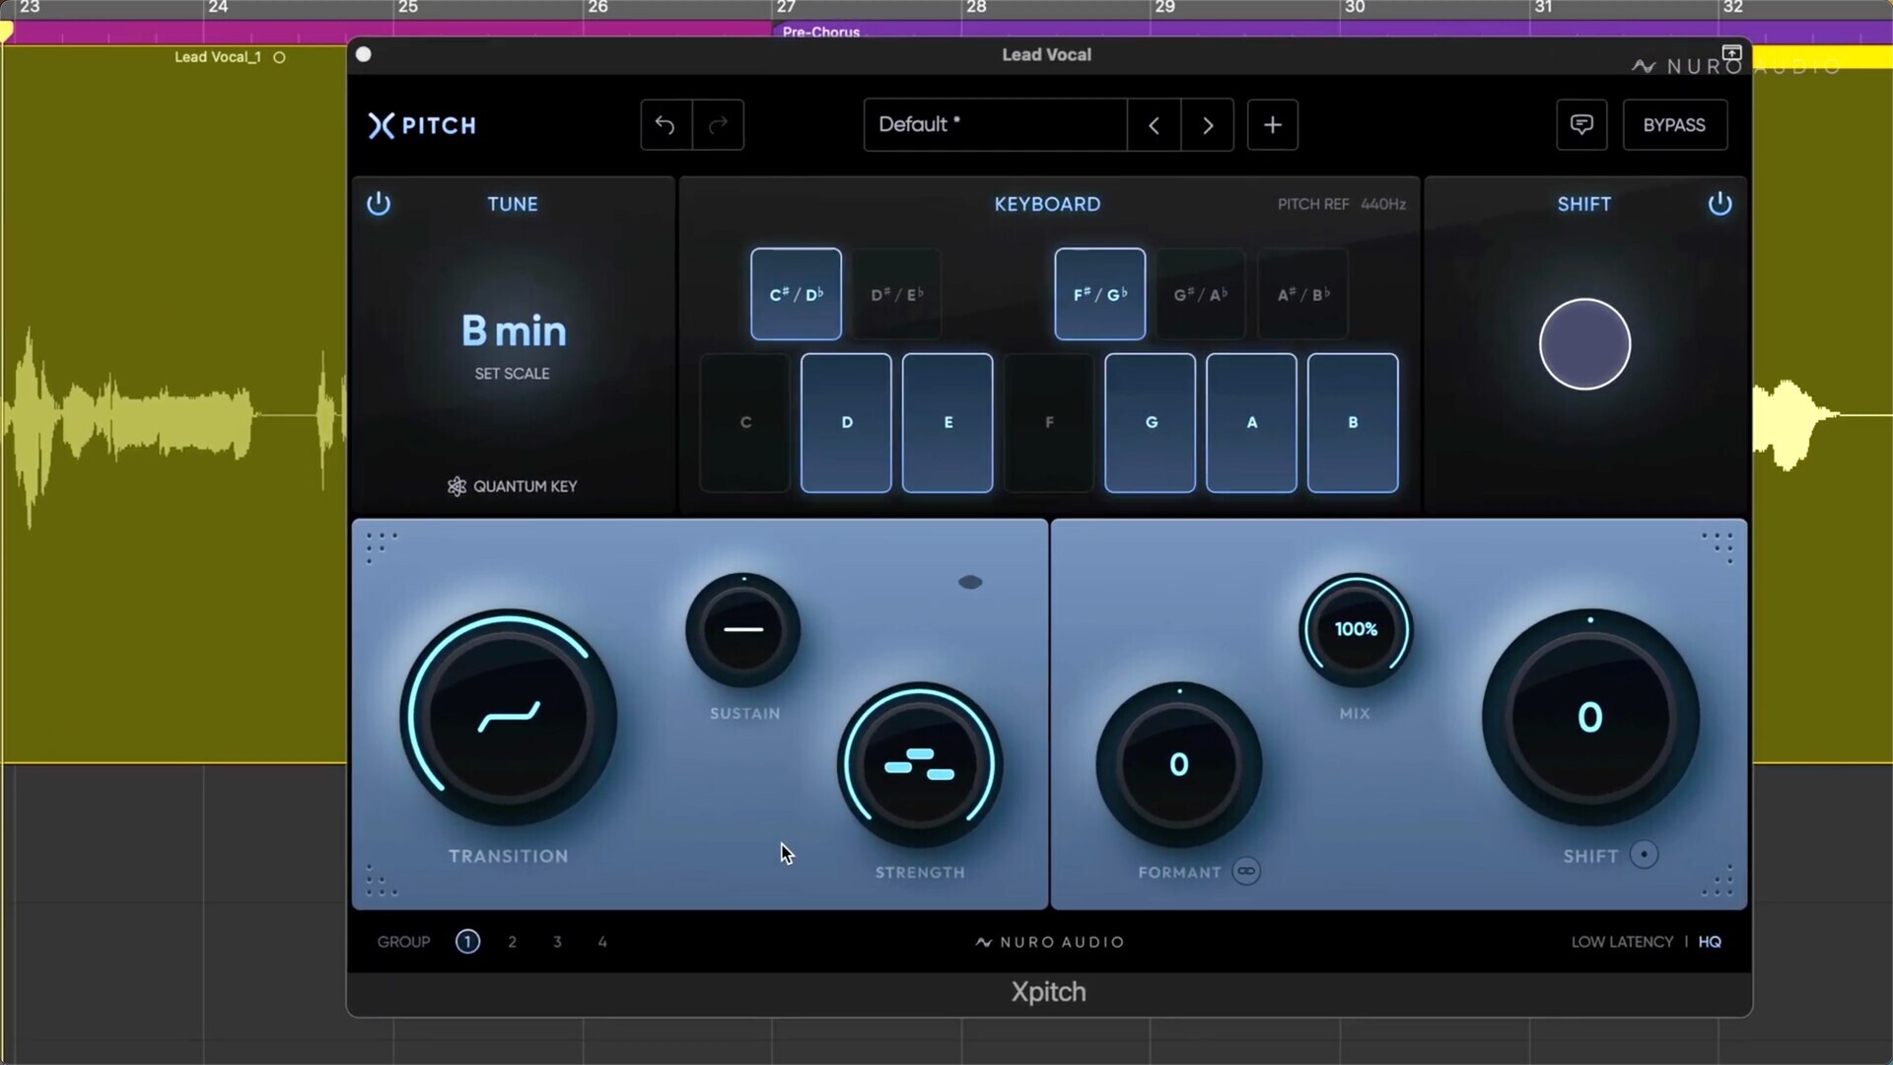Click the Pre-Chorus marker in timeline
This screenshot has height=1065, width=1893.
[821, 32]
